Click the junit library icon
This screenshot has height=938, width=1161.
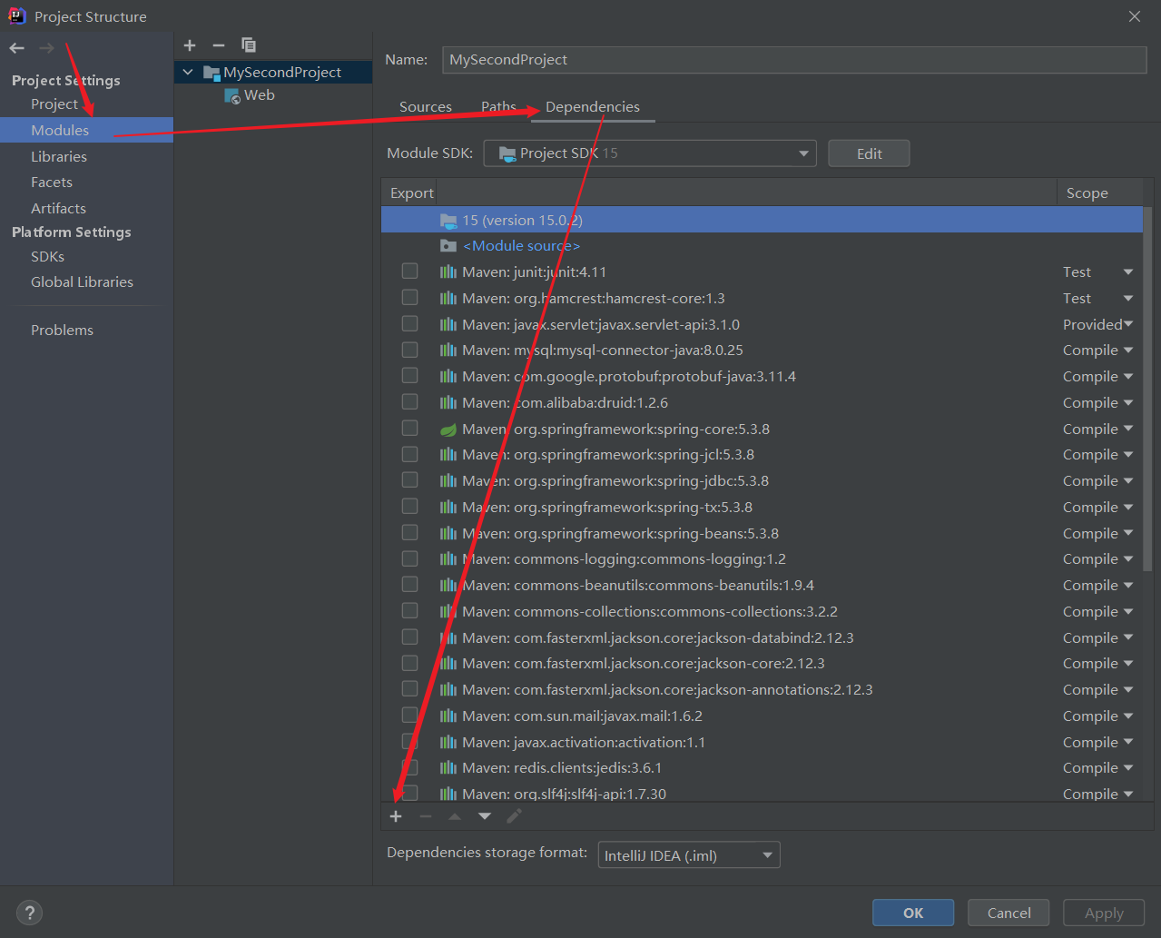tap(448, 272)
